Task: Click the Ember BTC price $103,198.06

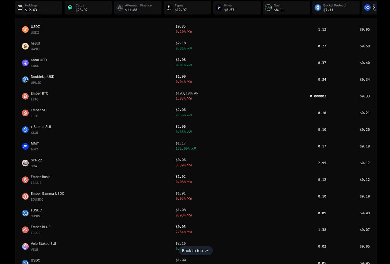Action: pos(187,93)
